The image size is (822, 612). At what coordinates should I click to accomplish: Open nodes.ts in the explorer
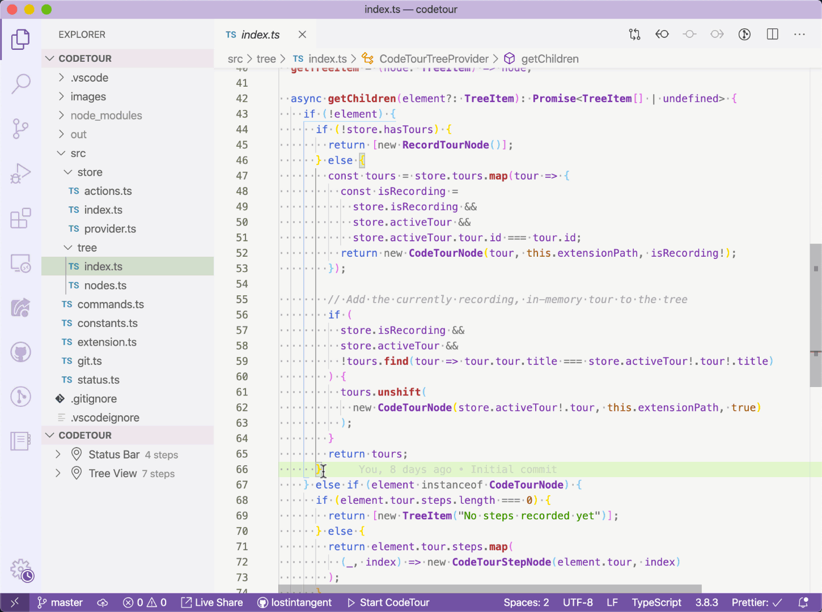pyautogui.click(x=105, y=286)
